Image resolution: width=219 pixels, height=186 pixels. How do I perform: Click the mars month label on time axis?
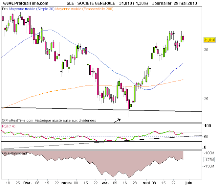(66, 183)
